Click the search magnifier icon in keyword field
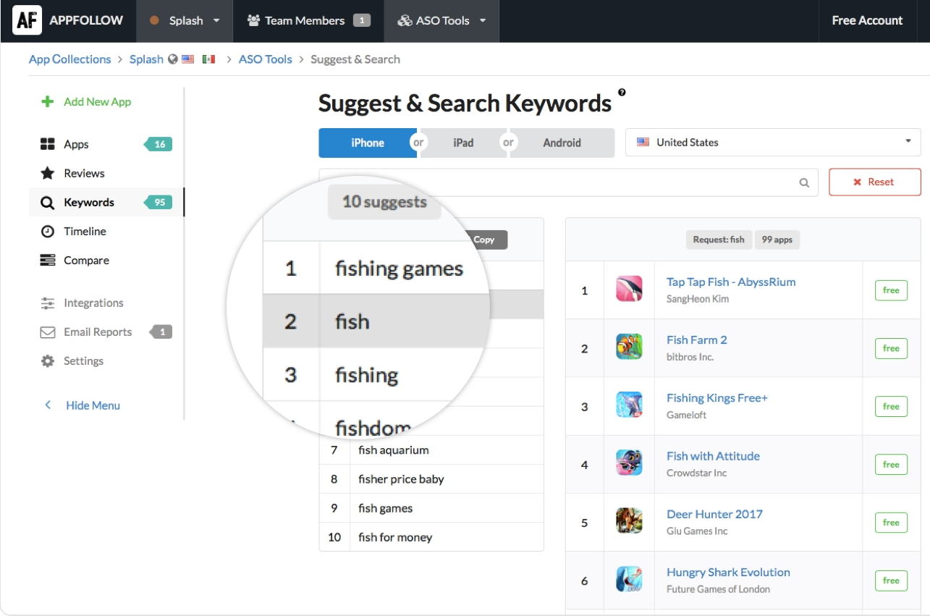 (x=804, y=183)
